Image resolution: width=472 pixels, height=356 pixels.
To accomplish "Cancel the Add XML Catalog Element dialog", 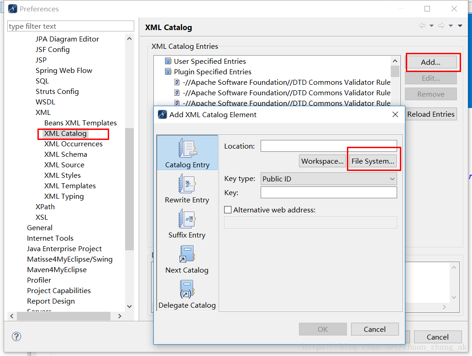I will (375, 329).
